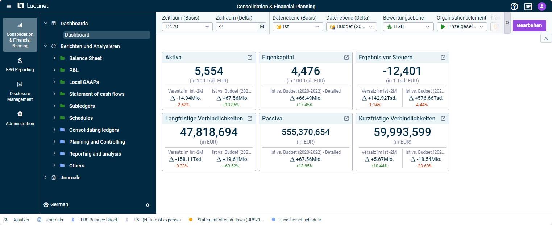Select the Dashboard tree item

tap(107, 35)
